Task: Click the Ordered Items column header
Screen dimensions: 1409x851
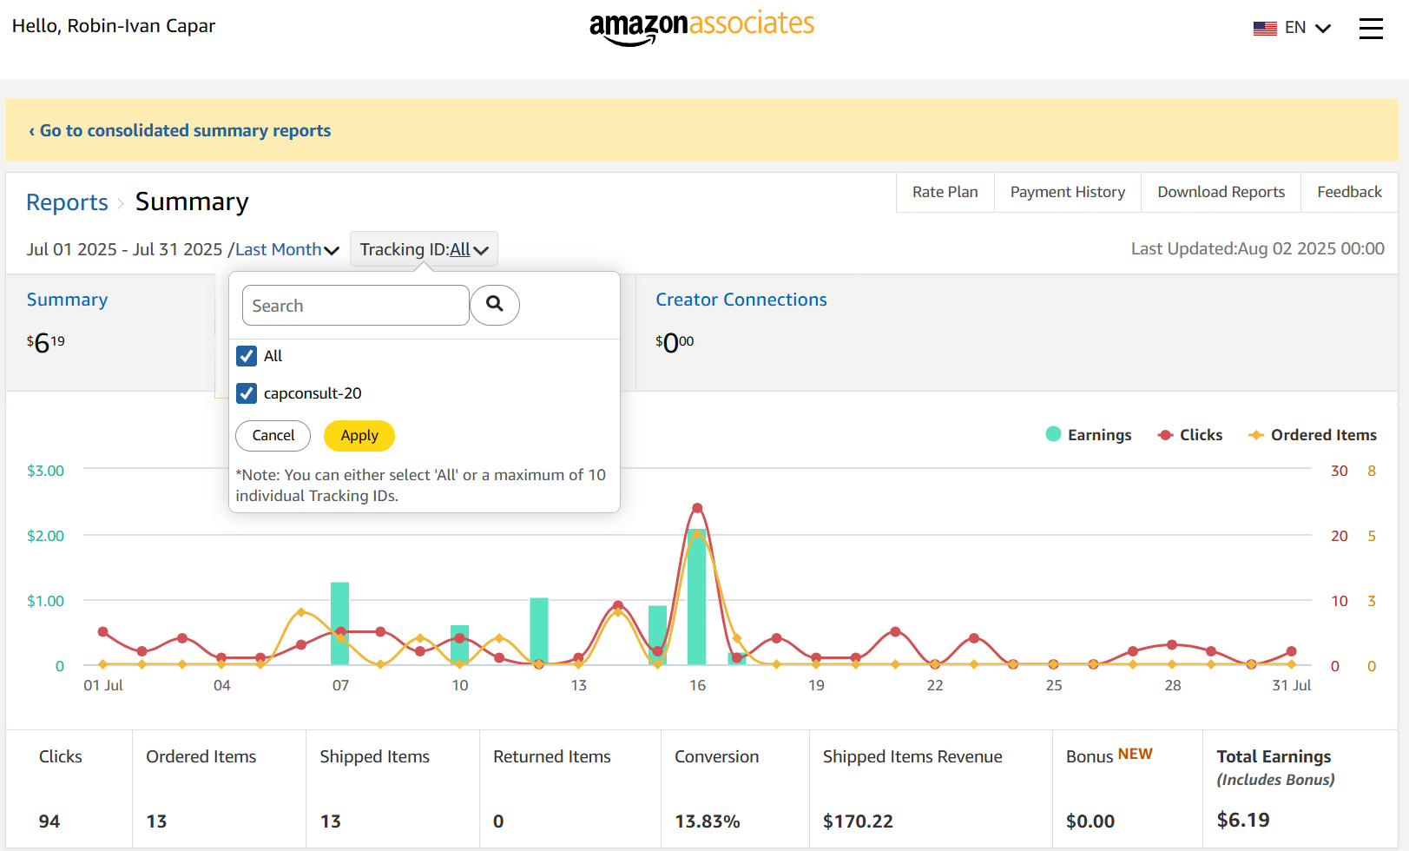Action: click(x=201, y=756)
